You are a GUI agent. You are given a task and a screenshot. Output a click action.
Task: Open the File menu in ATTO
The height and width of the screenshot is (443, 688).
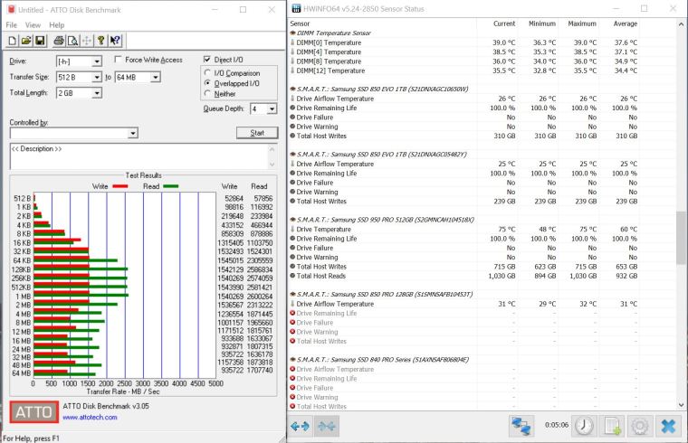tap(12, 25)
